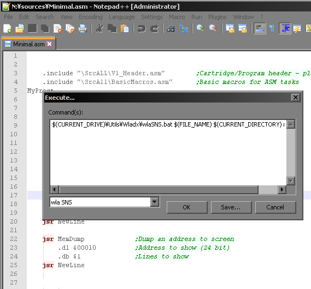Image resolution: width=311 pixels, height=289 pixels.
Task: Click the 'jsr MemDump' code line
Action: [63, 239]
